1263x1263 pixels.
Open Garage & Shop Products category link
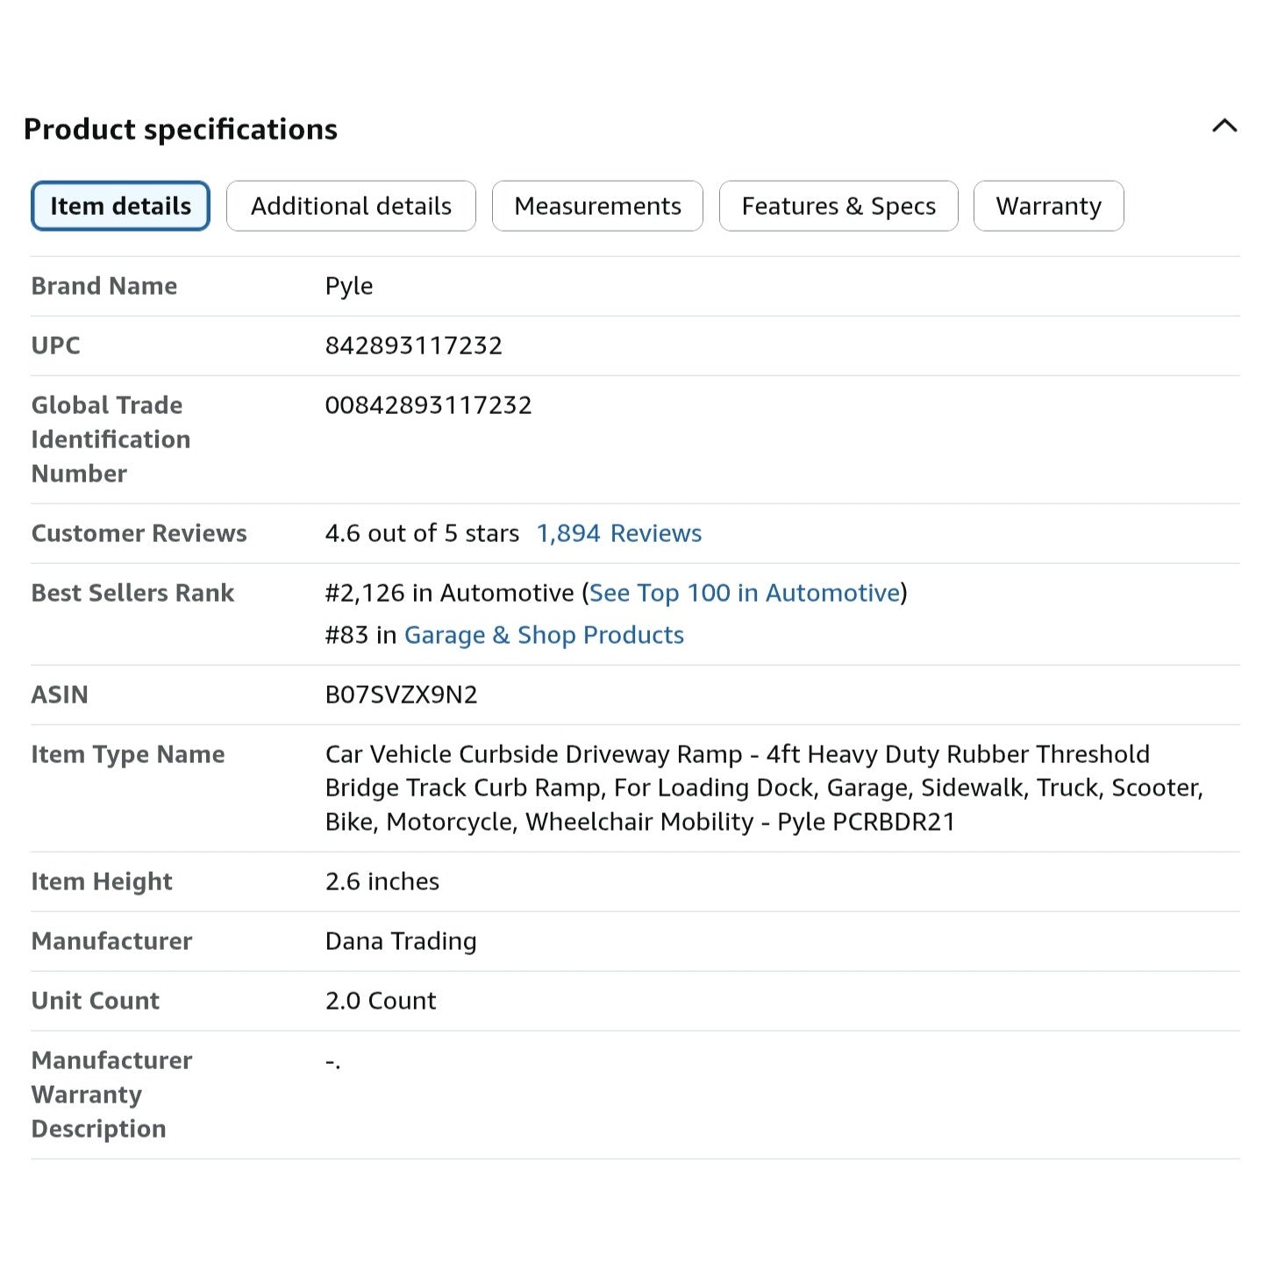544,635
